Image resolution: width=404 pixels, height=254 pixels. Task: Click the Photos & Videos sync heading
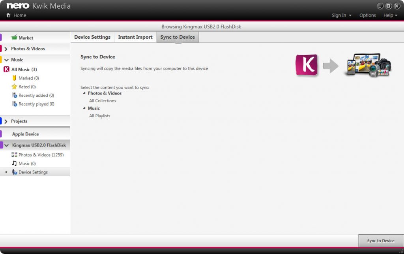(x=105, y=93)
